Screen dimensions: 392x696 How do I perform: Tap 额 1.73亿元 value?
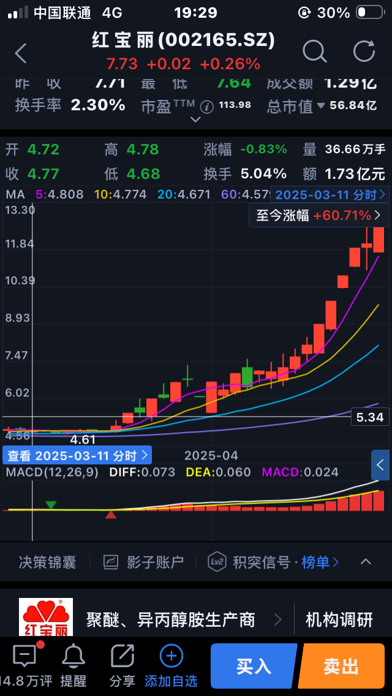[x=356, y=173]
